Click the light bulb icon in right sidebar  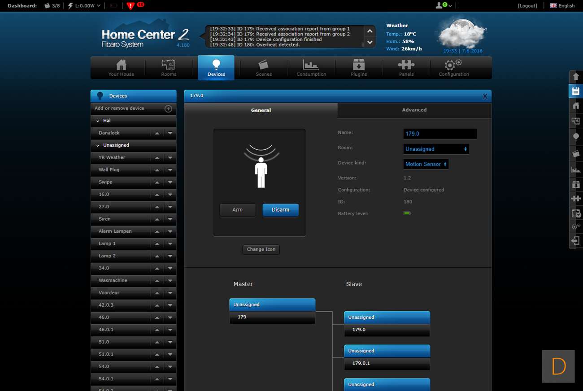tap(576, 137)
